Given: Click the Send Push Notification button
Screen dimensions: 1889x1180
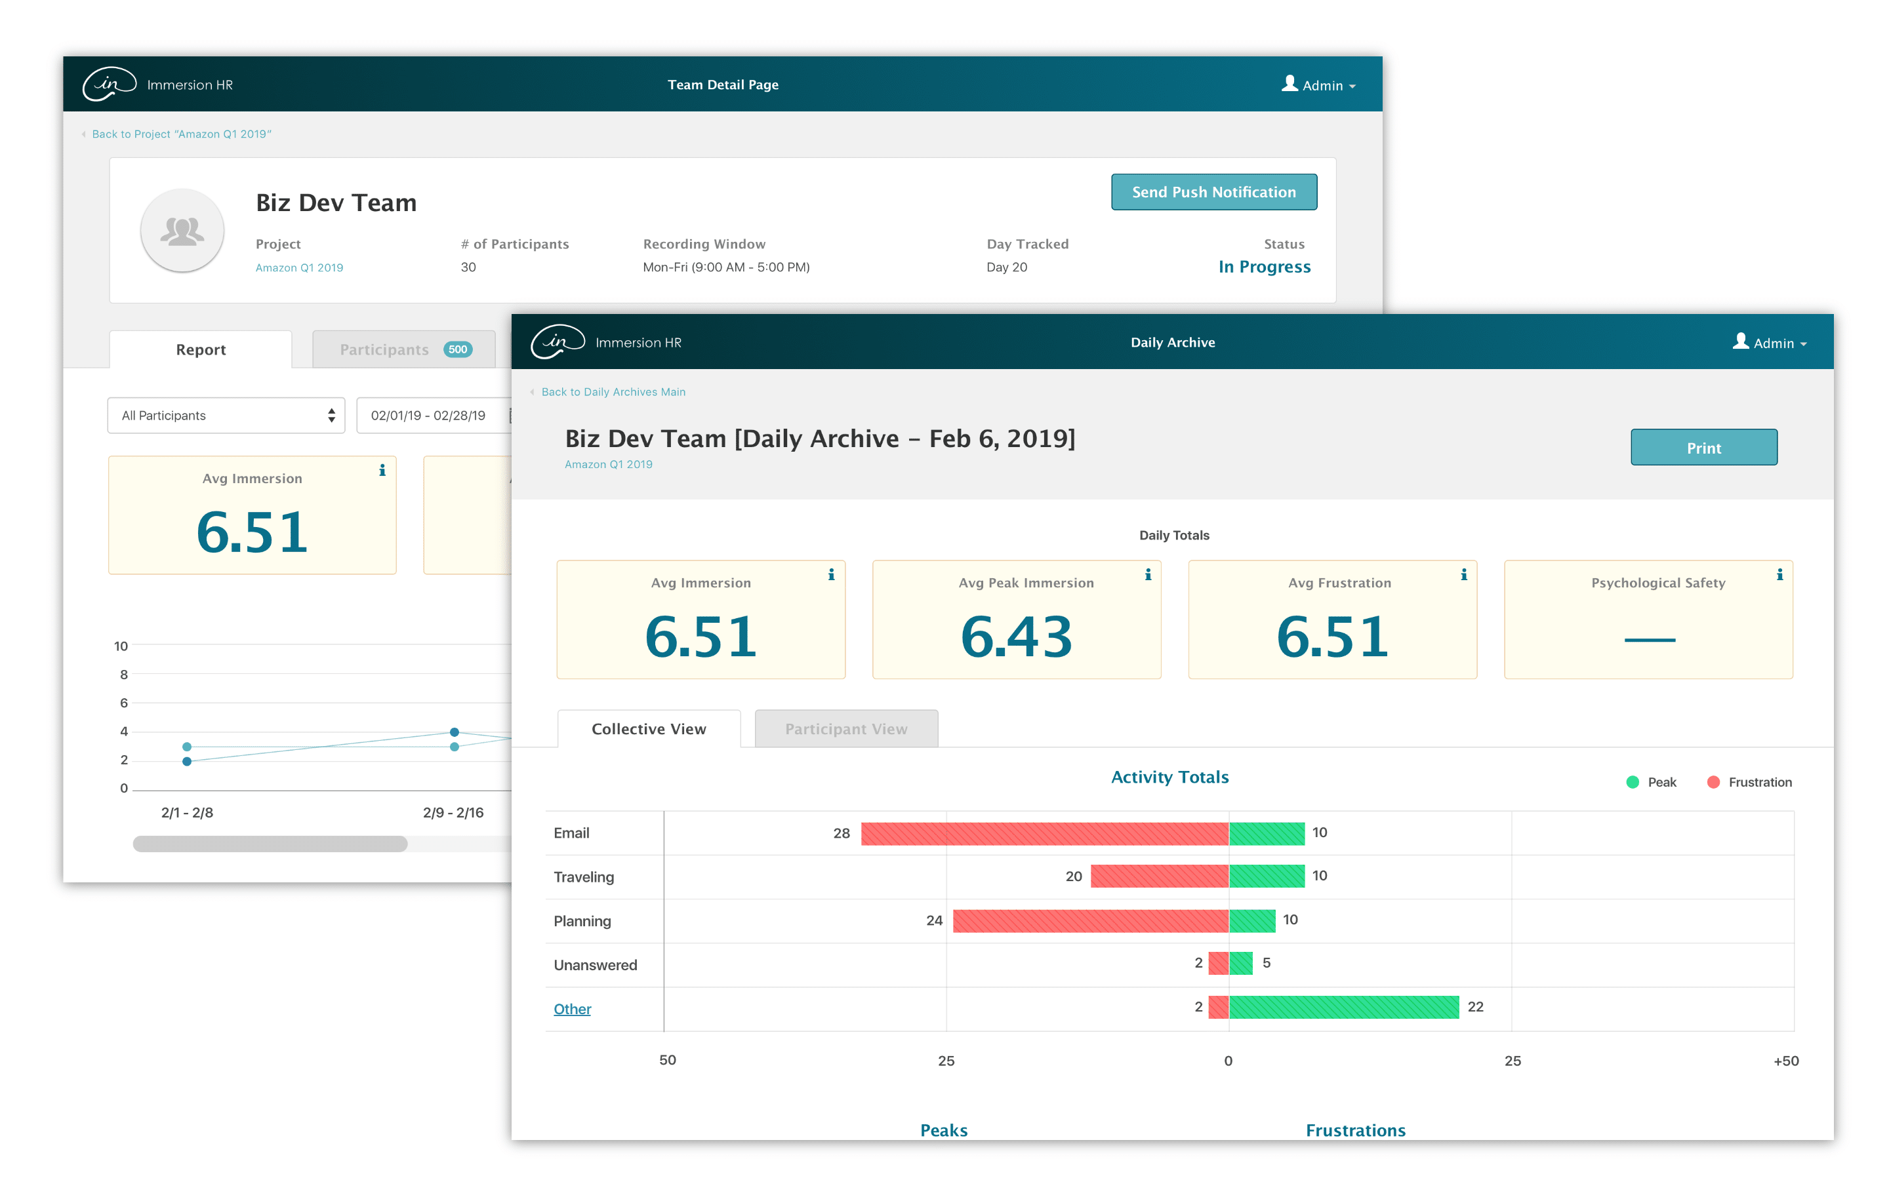Looking at the screenshot, I should click(x=1213, y=192).
